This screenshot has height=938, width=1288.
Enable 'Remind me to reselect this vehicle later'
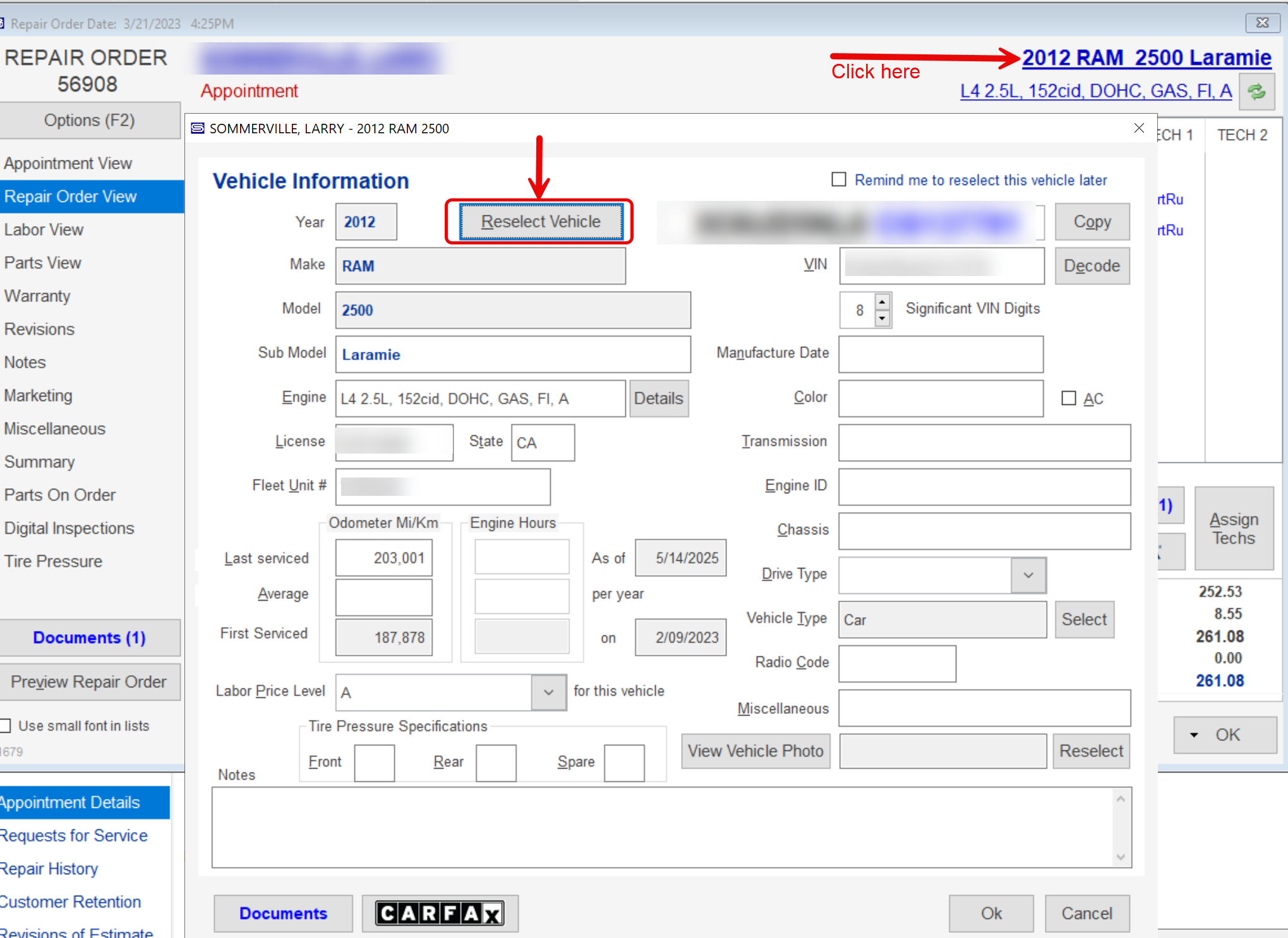[x=839, y=179]
